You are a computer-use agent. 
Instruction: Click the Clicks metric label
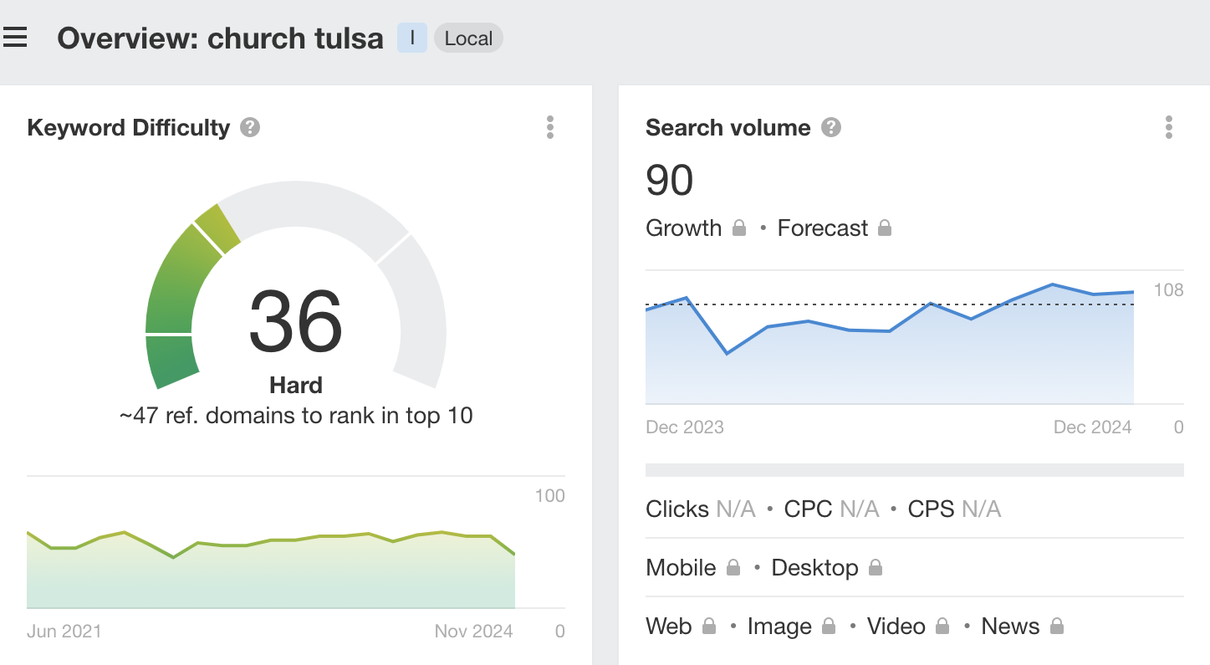[676, 509]
